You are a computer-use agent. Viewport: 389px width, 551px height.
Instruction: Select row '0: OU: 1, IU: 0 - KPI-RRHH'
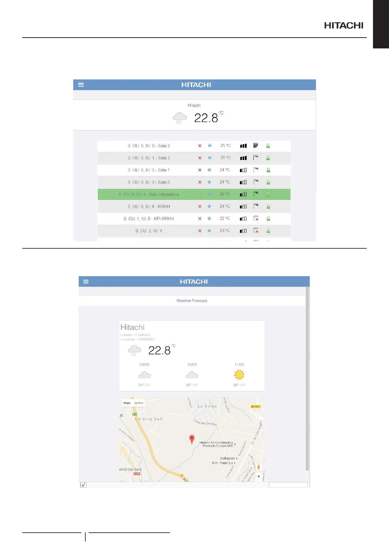point(194,219)
